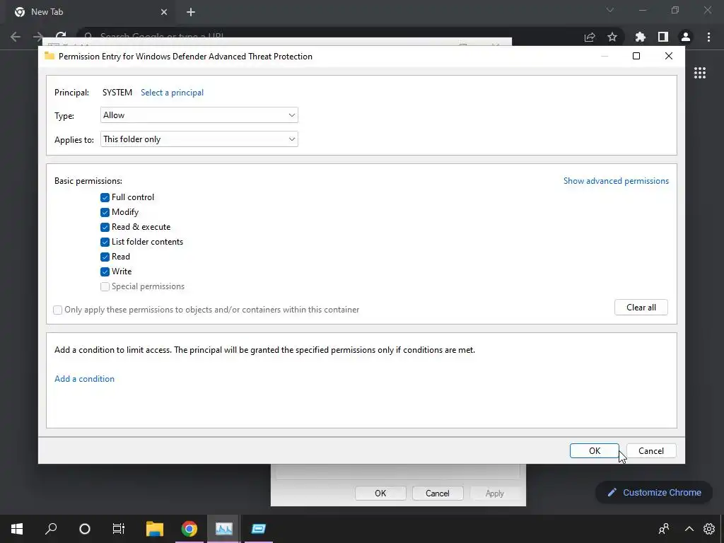The image size is (724, 543).
Task: Close the New Tab tab
Action: (164, 12)
